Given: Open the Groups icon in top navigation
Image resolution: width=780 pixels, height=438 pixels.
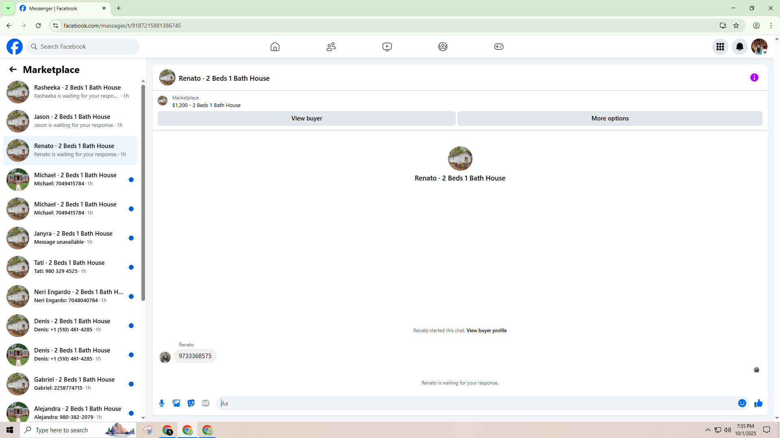Looking at the screenshot, I should pyautogui.click(x=443, y=47).
